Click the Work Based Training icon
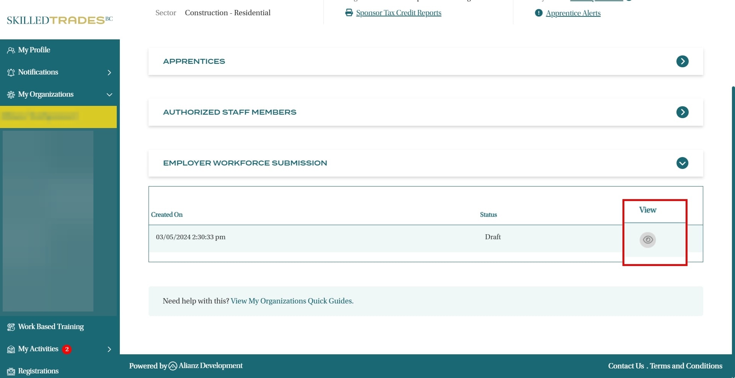This screenshot has width=735, height=378. [11, 327]
